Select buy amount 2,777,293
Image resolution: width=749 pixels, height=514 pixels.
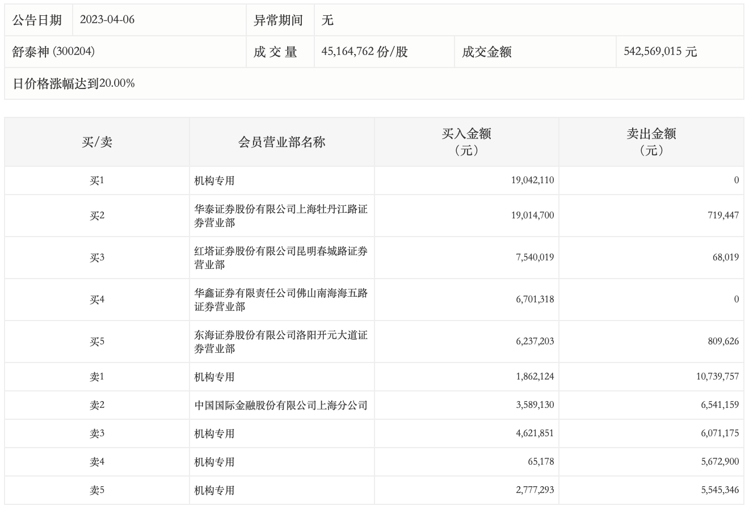pyautogui.click(x=535, y=490)
